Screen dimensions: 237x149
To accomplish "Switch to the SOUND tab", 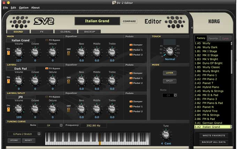I will point(18,32).
